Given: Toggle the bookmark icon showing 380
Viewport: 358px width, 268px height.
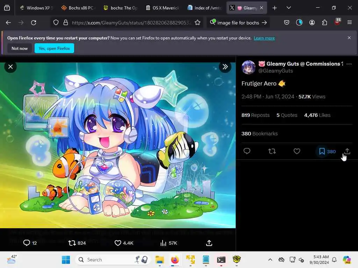Looking at the screenshot, I should (x=322, y=151).
